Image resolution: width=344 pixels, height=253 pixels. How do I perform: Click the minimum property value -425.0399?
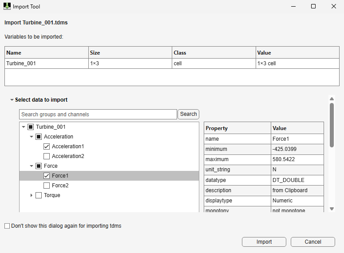(x=297, y=149)
